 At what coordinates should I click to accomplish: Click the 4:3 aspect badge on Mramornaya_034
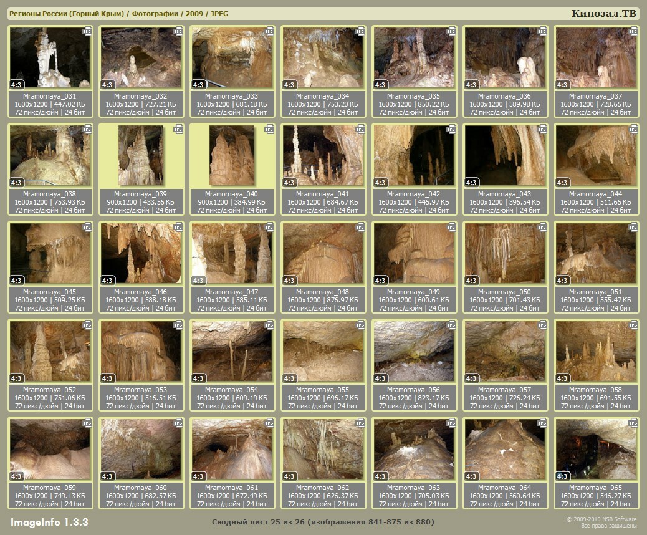tap(289, 85)
